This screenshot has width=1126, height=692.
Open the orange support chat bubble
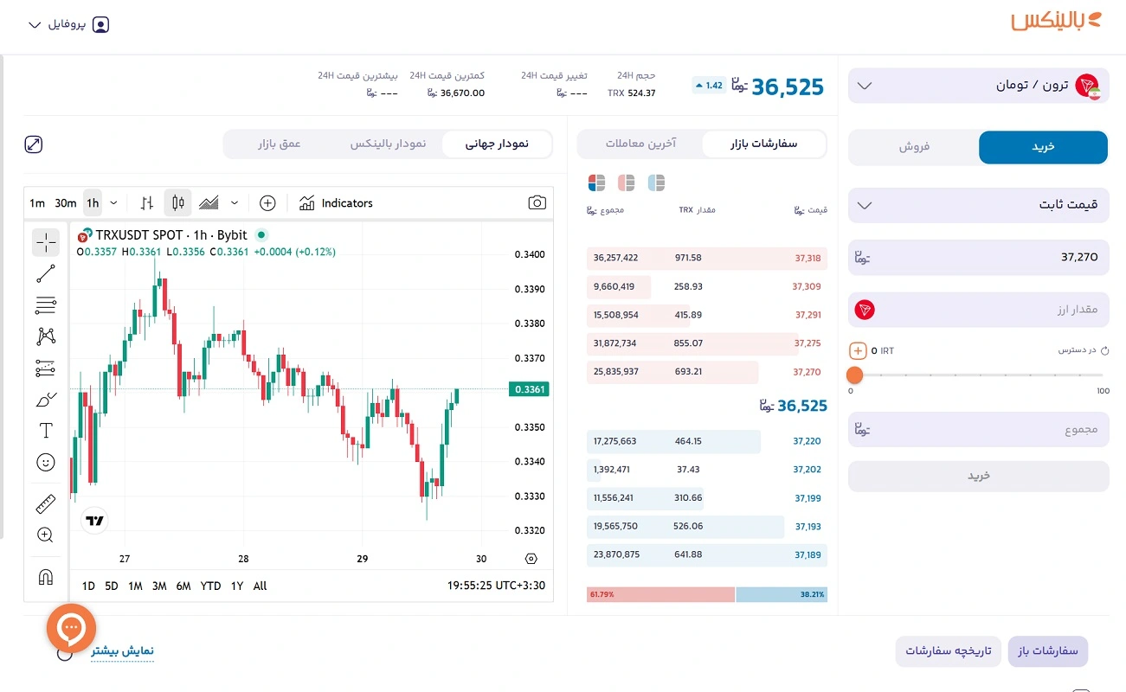pos(71,627)
